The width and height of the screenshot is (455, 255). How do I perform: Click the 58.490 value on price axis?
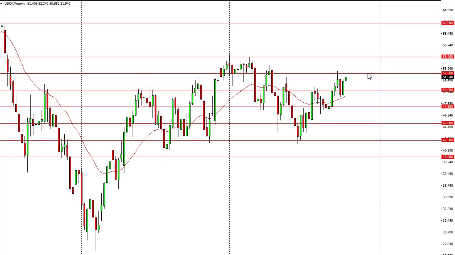448,34
